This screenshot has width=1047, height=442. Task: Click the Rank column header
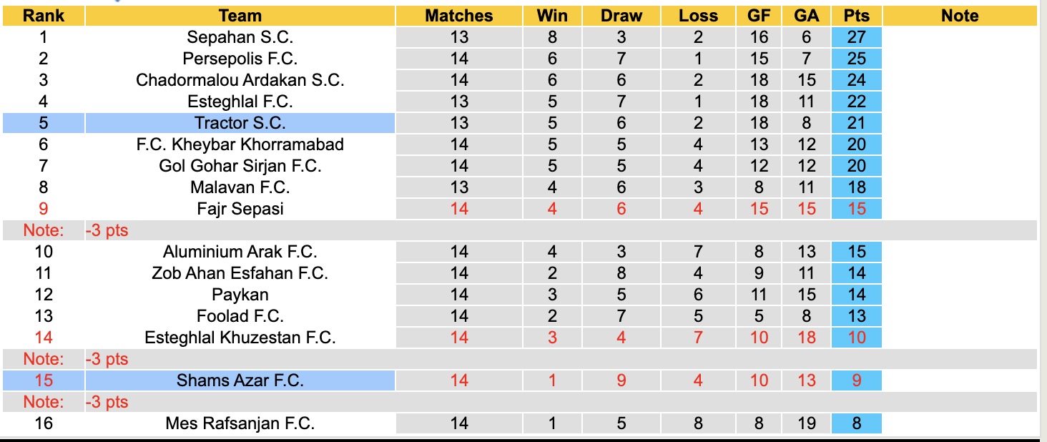pyautogui.click(x=44, y=16)
